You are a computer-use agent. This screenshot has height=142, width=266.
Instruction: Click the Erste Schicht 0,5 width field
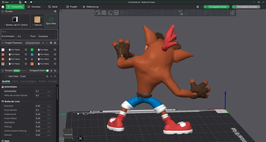(43, 110)
